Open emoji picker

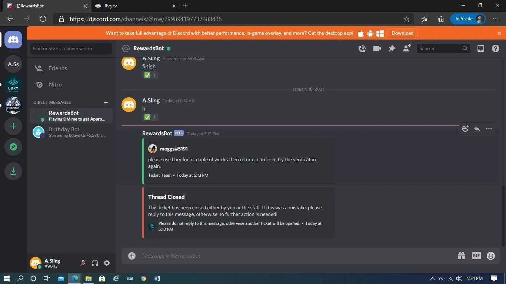(x=491, y=256)
